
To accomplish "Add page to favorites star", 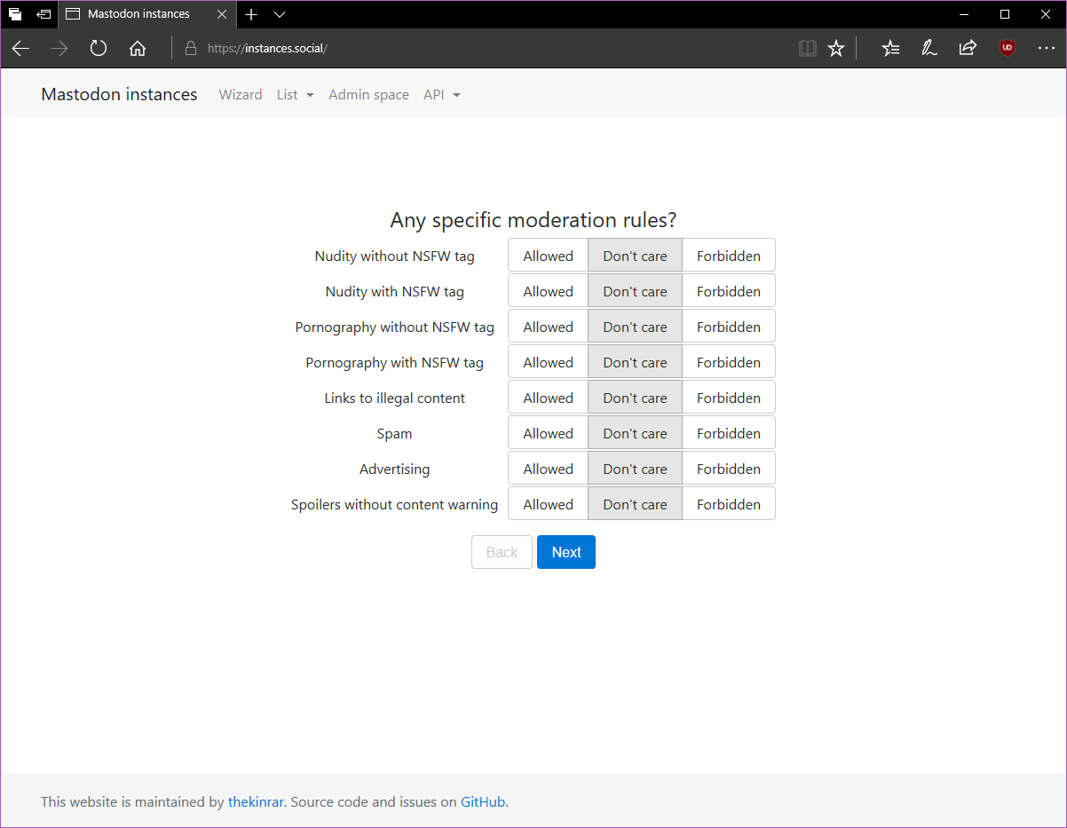I will (836, 49).
